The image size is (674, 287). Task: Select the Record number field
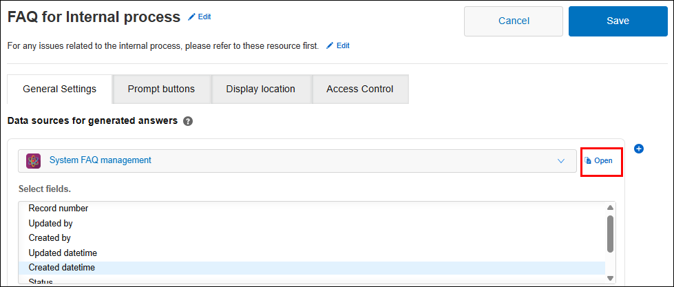pyautogui.click(x=59, y=208)
